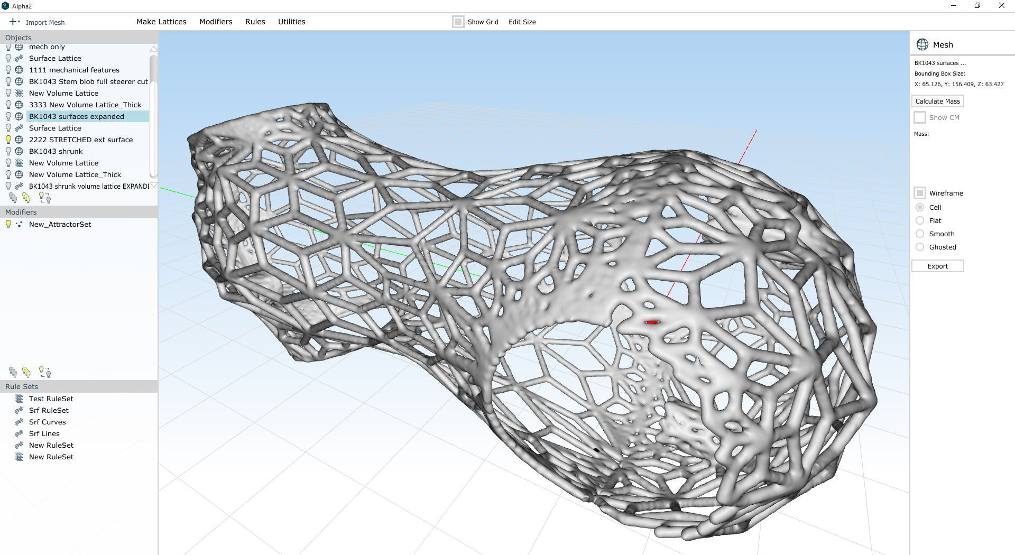Open the Make Lattices menu

161,22
